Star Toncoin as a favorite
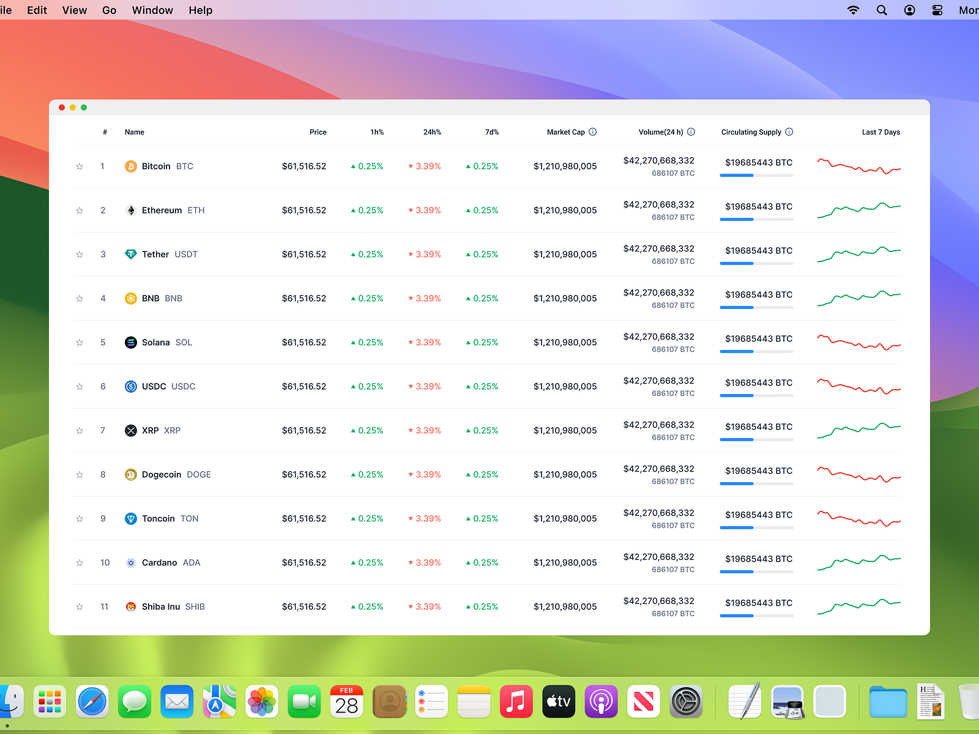Viewport: 979px width, 734px height. (x=80, y=519)
